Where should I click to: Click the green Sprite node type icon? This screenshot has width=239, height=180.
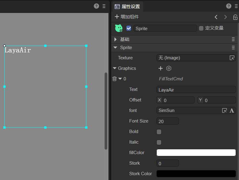(119, 28)
